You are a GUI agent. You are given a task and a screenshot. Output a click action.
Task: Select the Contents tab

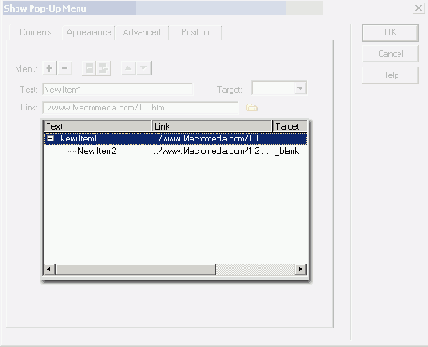click(35, 33)
